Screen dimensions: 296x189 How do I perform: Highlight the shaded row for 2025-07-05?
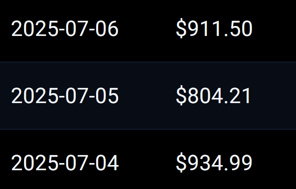point(148,96)
